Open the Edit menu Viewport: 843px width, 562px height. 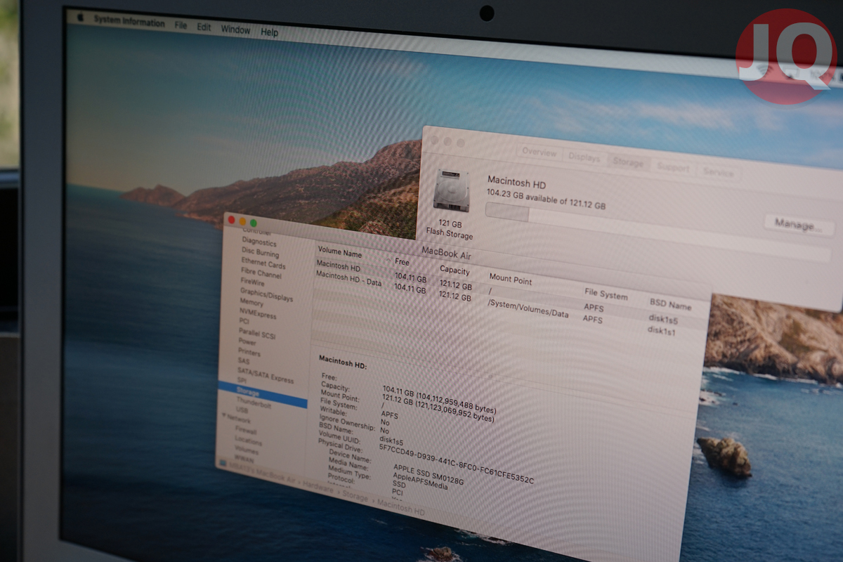coord(204,27)
